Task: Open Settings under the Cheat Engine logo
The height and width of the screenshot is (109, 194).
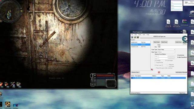Action: click(185, 44)
